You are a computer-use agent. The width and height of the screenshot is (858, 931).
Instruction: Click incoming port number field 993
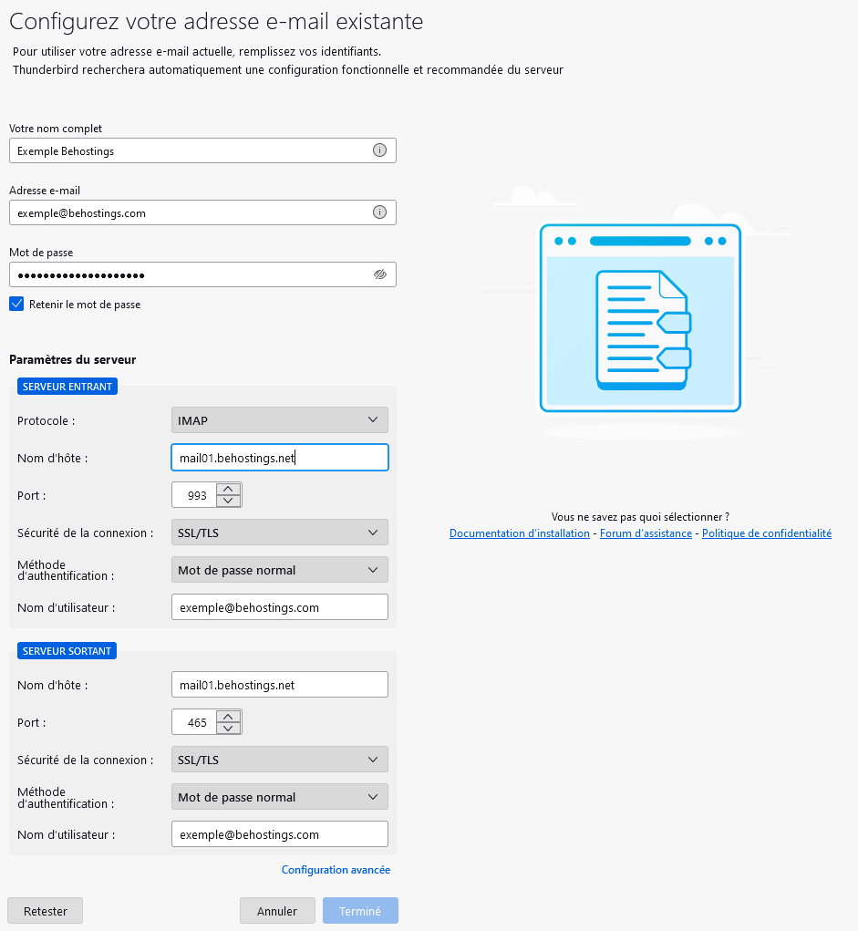coord(194,495)
